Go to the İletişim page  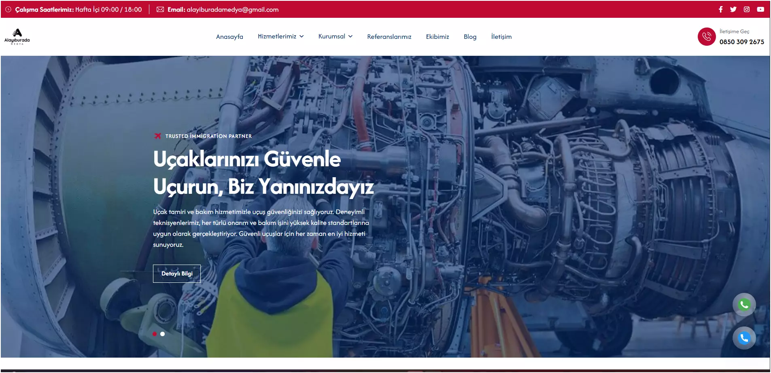tap(501, 37)
